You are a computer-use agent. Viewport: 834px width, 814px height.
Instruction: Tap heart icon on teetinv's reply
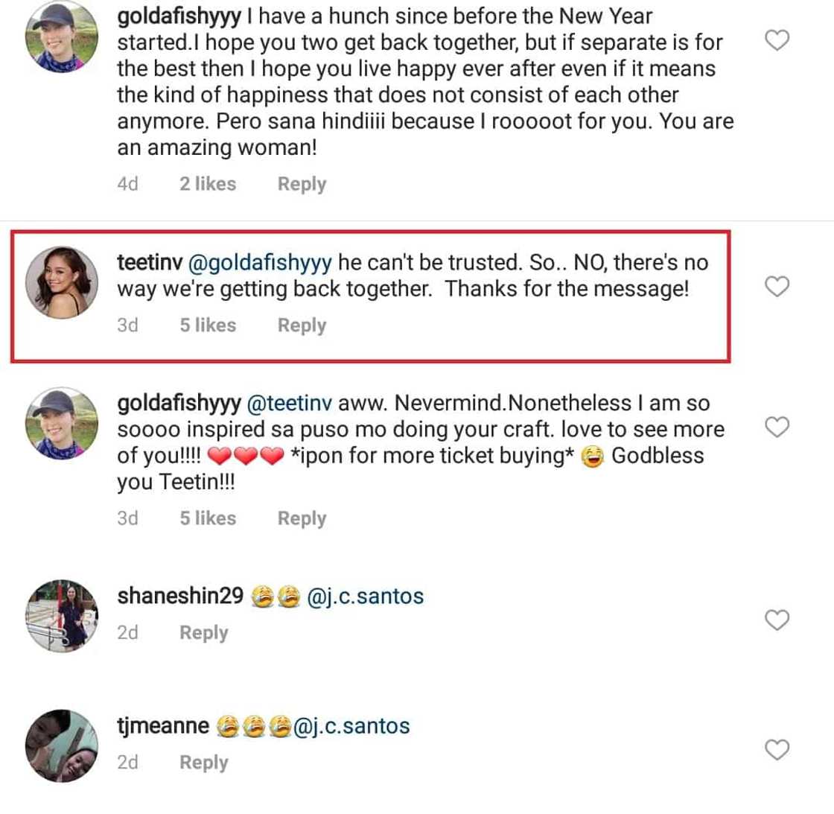(777, 287)
